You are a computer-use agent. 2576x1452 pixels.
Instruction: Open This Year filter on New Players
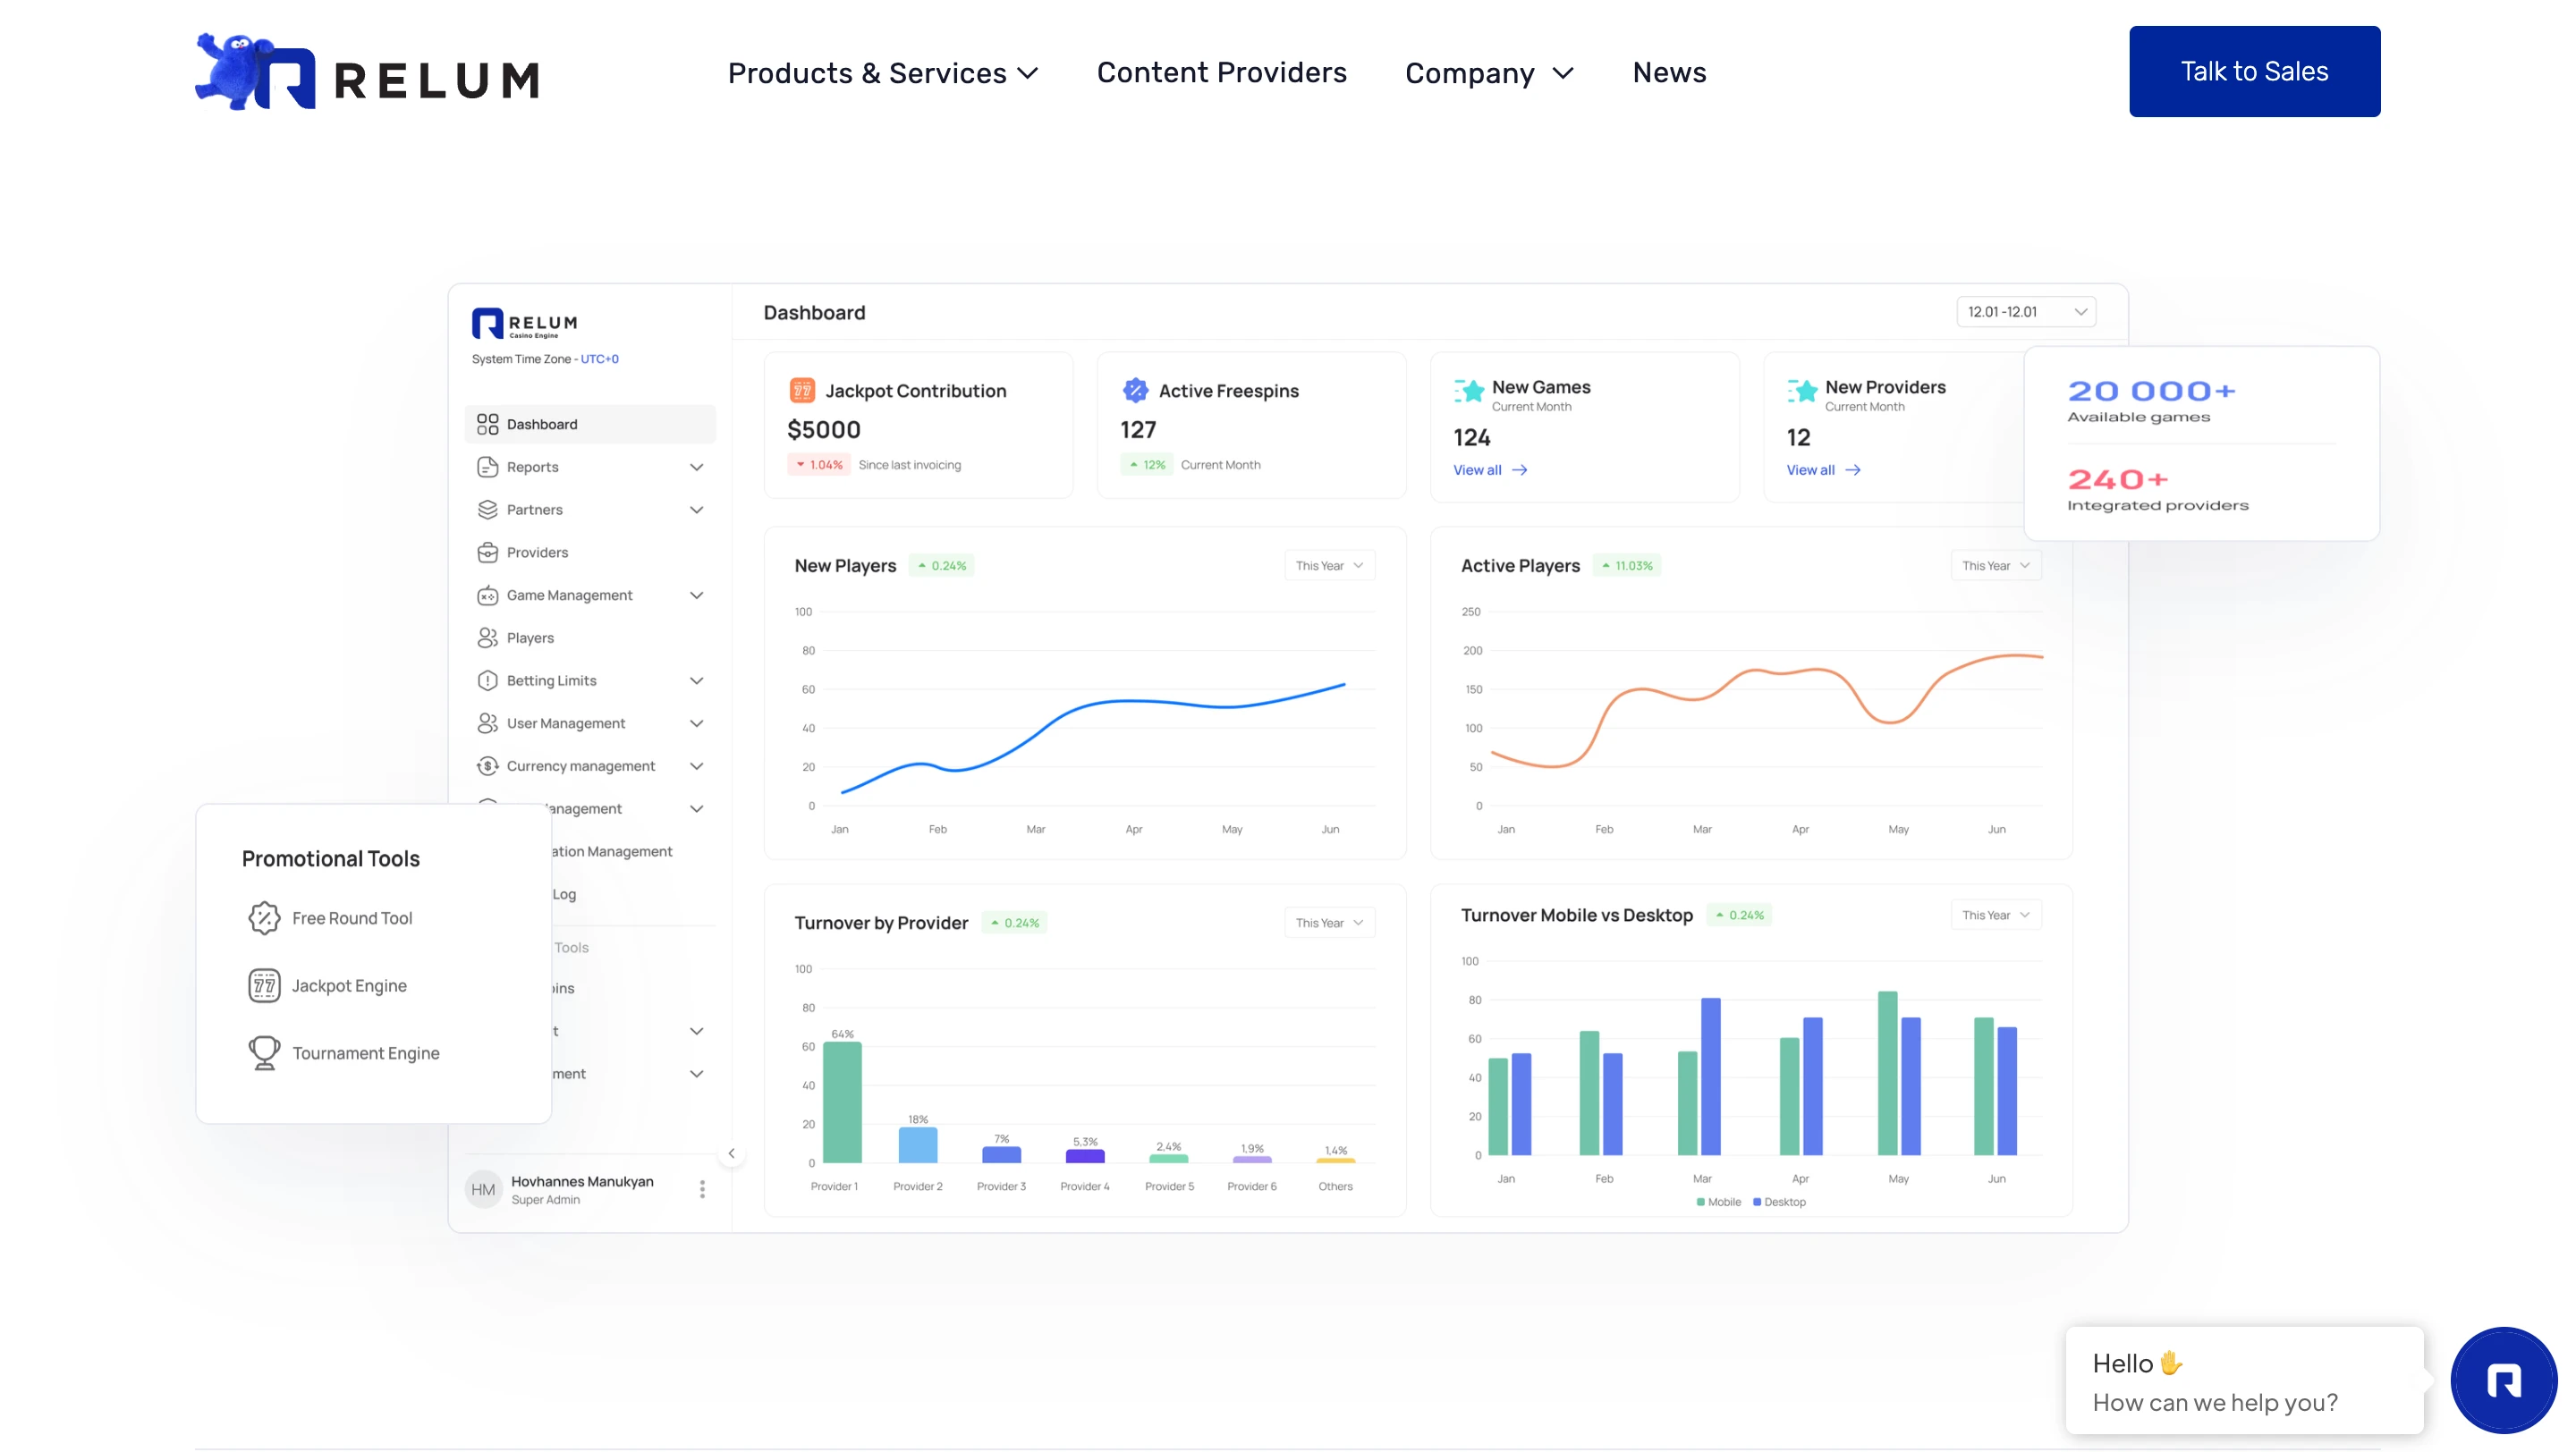1329,566
